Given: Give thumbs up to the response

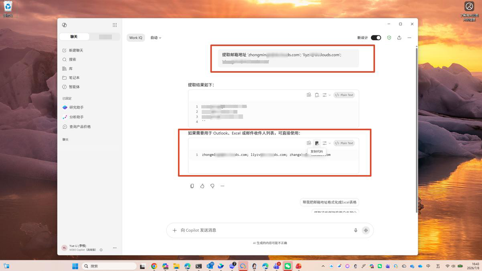Looking at the screenshot, I should [202, 186].
